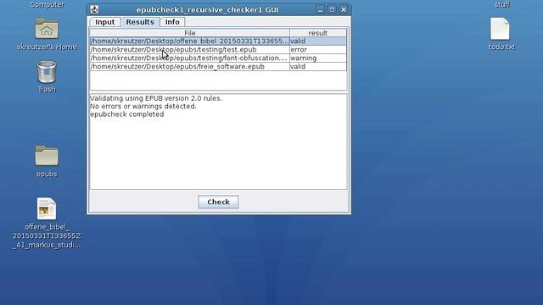
Task: Click the "Validating using EPUB version 2.0 rules." line
Action: coord(156,98)
